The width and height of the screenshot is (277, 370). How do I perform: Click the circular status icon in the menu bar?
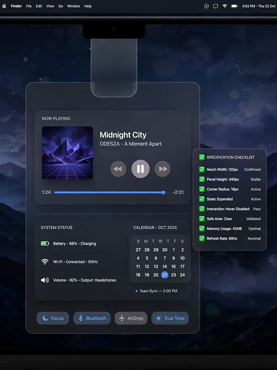tap(207, 6)
